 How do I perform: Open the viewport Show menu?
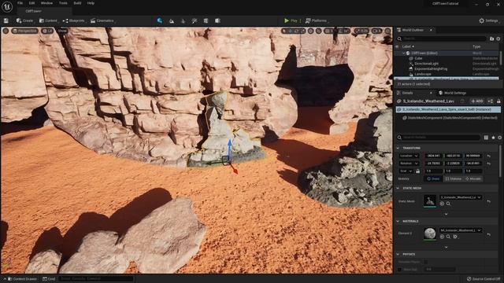tap(62, 31)
